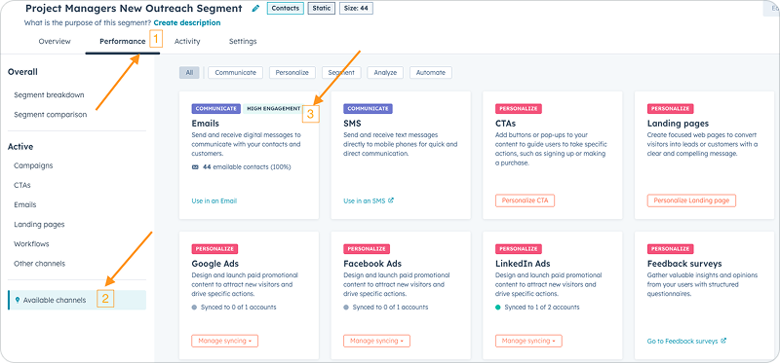
Task: Select Campaigns under Active
Action: 33,165
